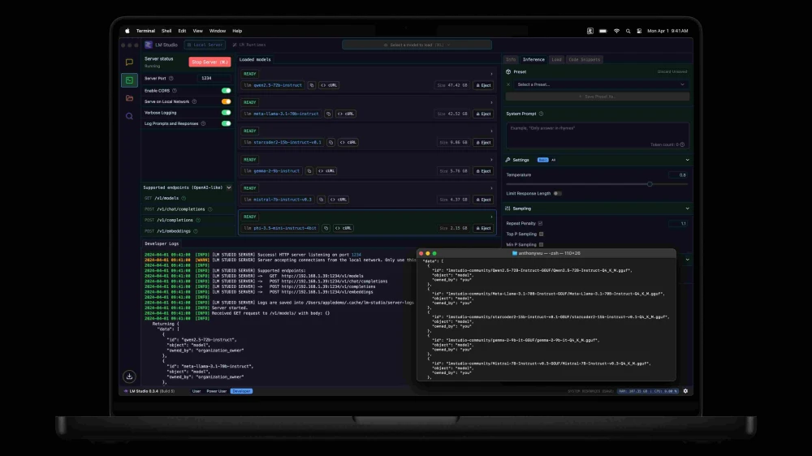Viewport: 812px width, 456px height.
Task: Show info for POST /v1/chat/completions endpoint
Action: pyautogui.click(x=209, y=209)
